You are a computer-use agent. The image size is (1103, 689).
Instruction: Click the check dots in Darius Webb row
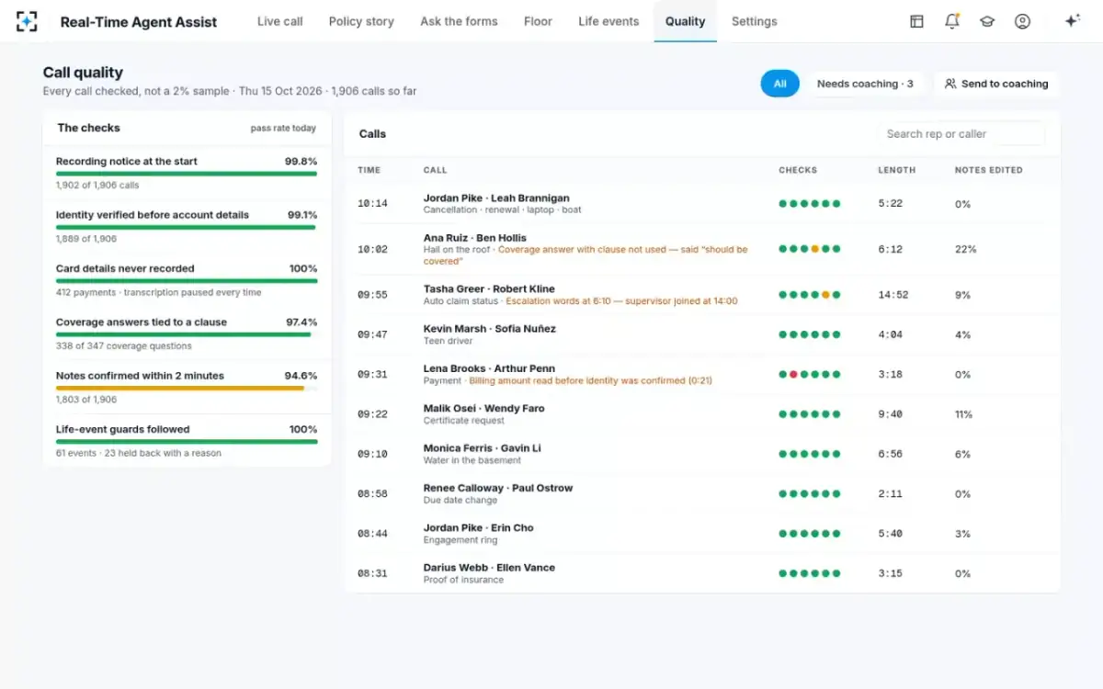810,573
